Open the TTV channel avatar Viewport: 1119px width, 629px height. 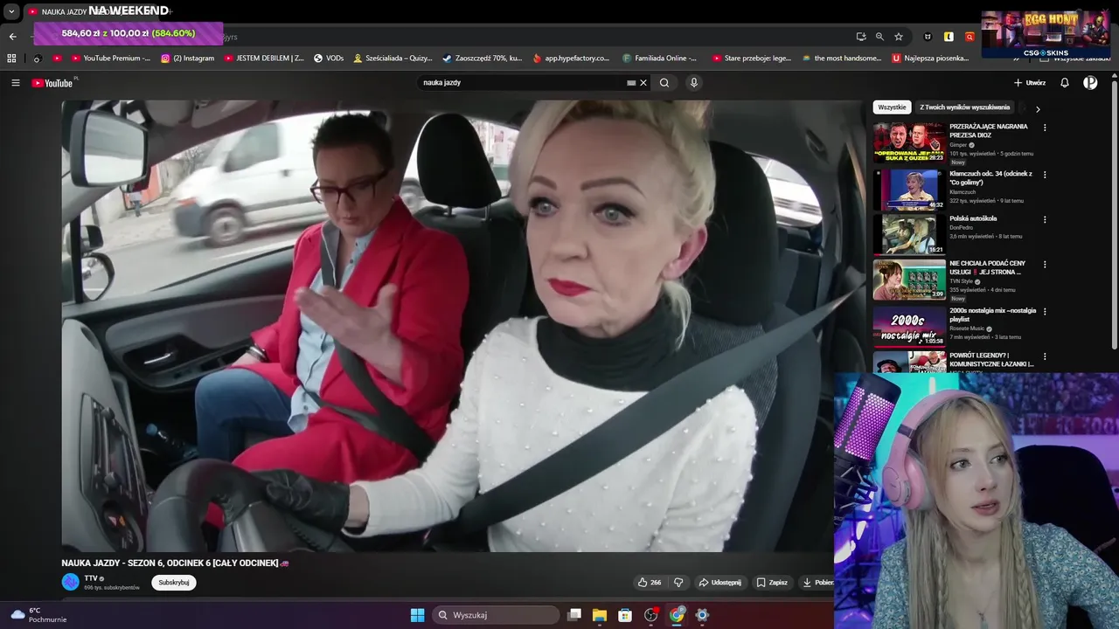point(70,582)
